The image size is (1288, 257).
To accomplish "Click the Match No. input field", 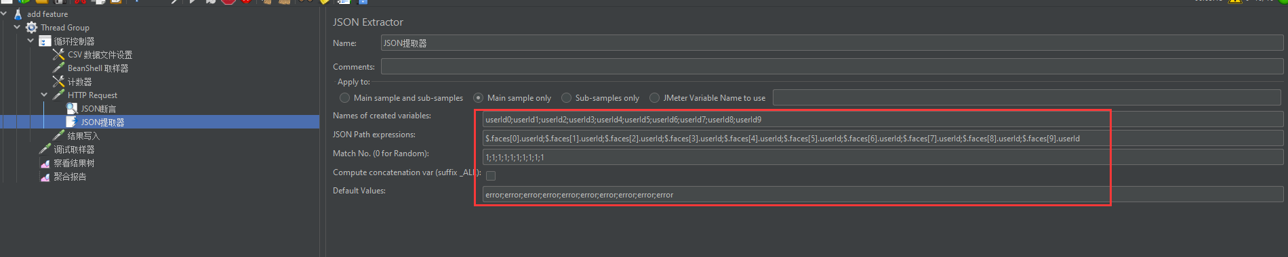I will click(x=883, y=157).
